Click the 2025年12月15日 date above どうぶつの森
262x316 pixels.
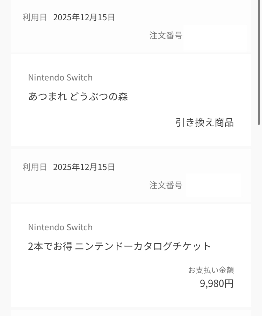tap(84, 17)
